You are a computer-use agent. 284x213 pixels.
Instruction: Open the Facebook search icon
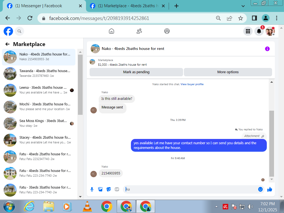point(19,31)
